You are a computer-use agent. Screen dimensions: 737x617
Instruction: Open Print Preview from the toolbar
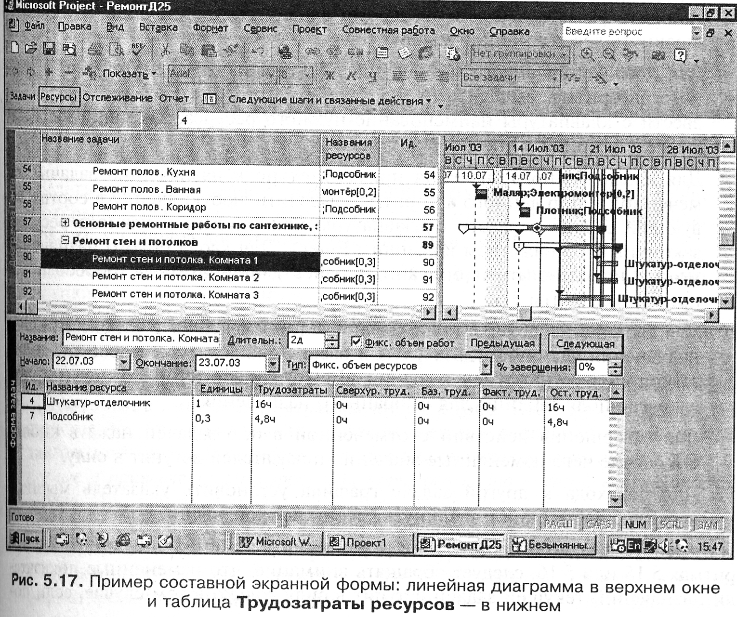(116, 50)
